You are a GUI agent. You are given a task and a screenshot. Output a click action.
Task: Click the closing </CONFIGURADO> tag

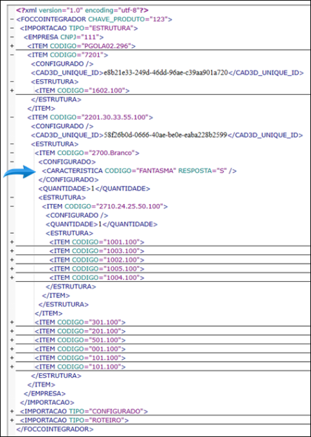pyautogui.click(x=68, y=180)
